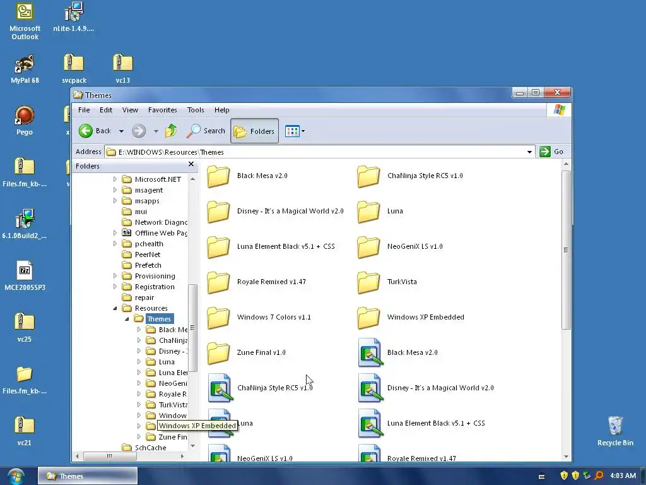The height and width of the screenshot is (485, 646).
Task: Open the Views dropdown button
Action: point(295,131)
